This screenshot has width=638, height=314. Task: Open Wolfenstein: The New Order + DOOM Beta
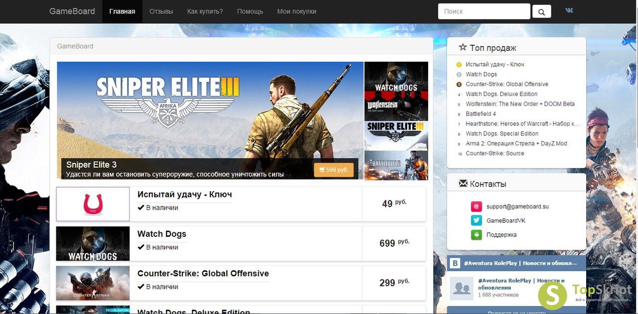point(520,104)
